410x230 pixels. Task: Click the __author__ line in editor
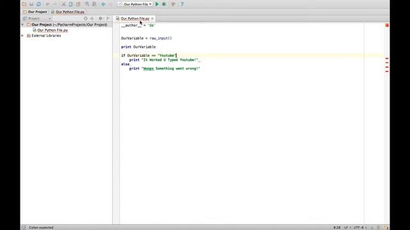click(x=138, y=26)
